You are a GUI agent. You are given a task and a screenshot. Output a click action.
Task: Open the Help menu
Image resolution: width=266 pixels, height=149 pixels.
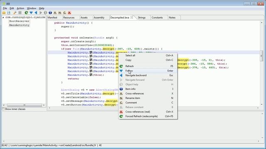pos(42,8)
